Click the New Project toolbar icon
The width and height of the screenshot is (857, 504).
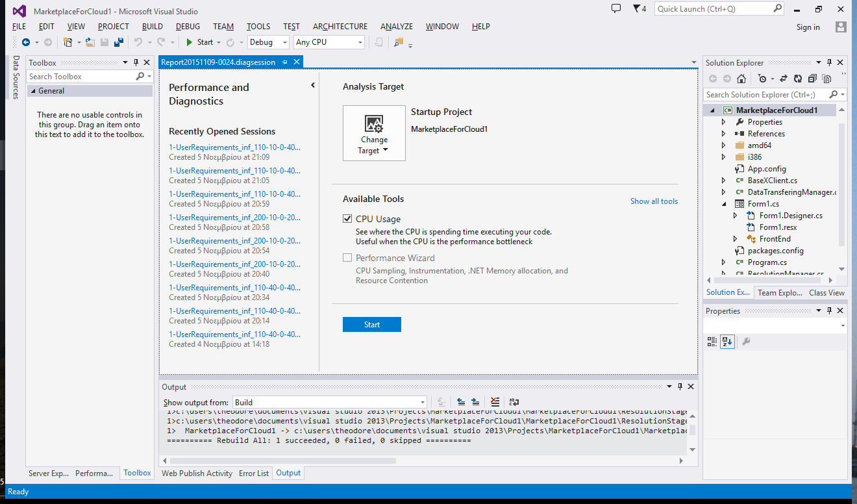pyautogui.click(x=68, y=42)
